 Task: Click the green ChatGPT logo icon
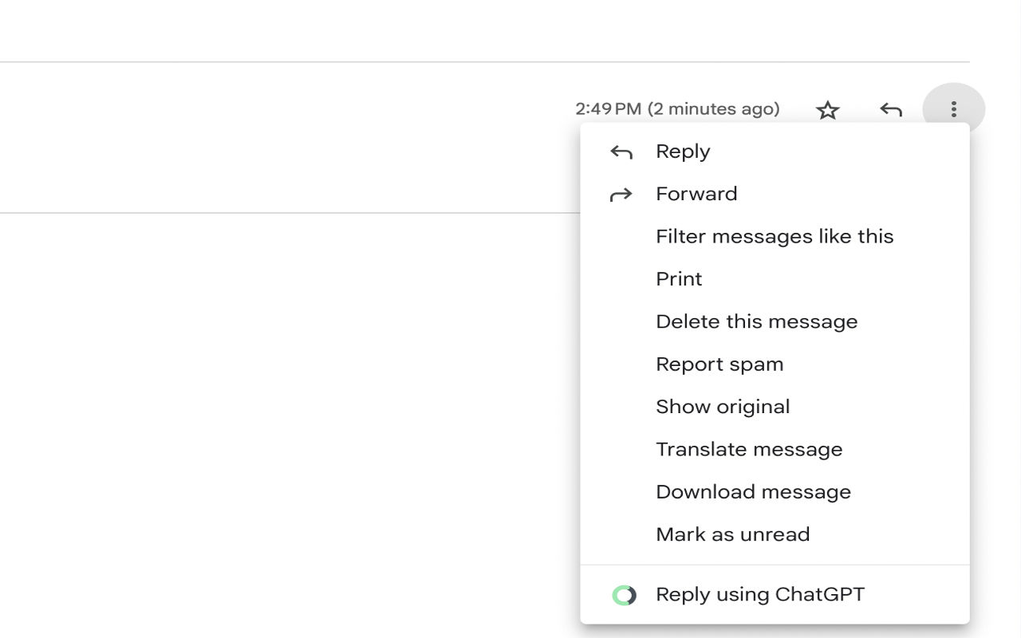click(624, 593)
